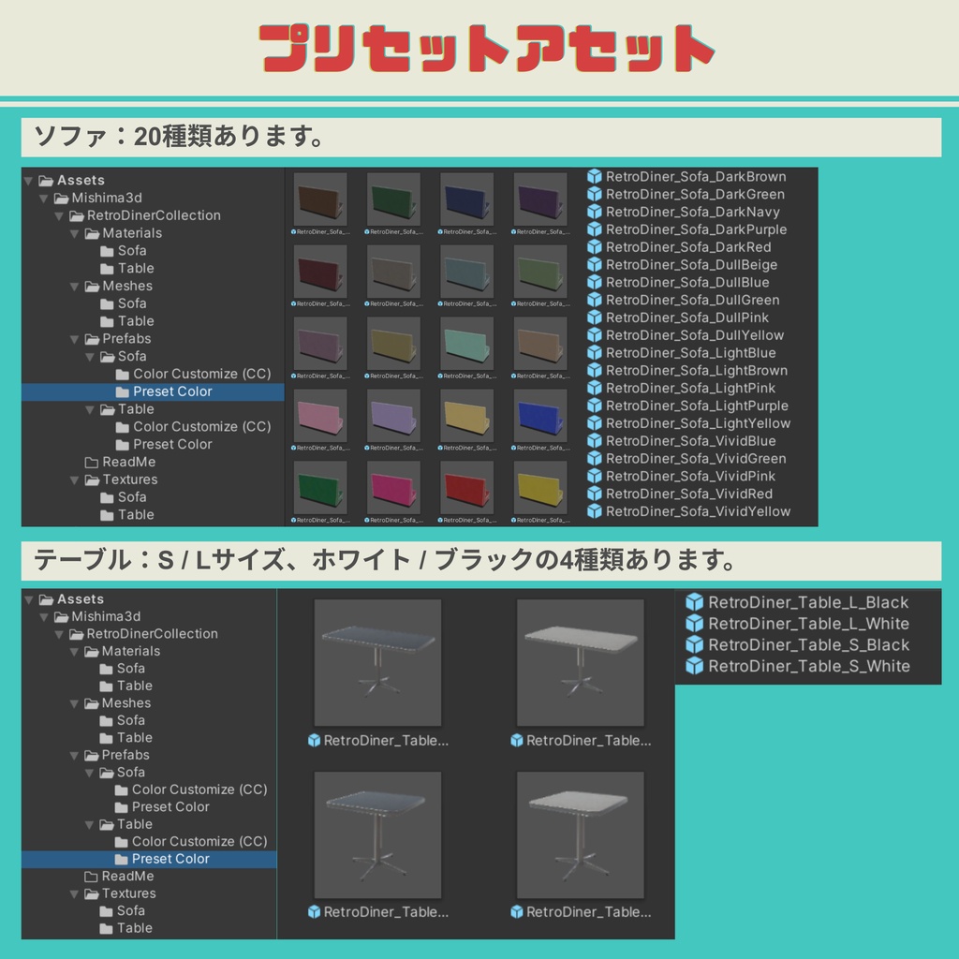Click the cube icon under the small white table thumbnail
This screenshot has height=959, width=959.
517,912
